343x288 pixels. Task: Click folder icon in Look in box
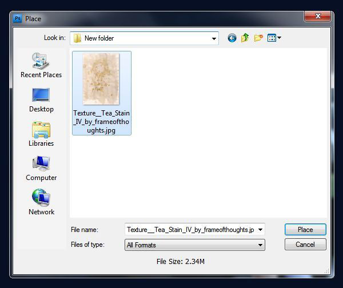[x=77, y=38]
